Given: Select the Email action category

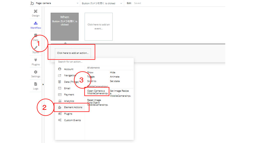Looking at the screenshot, I should 67,88.
